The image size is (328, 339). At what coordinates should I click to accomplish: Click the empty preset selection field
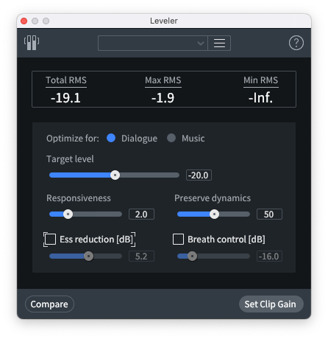point(153,43)
